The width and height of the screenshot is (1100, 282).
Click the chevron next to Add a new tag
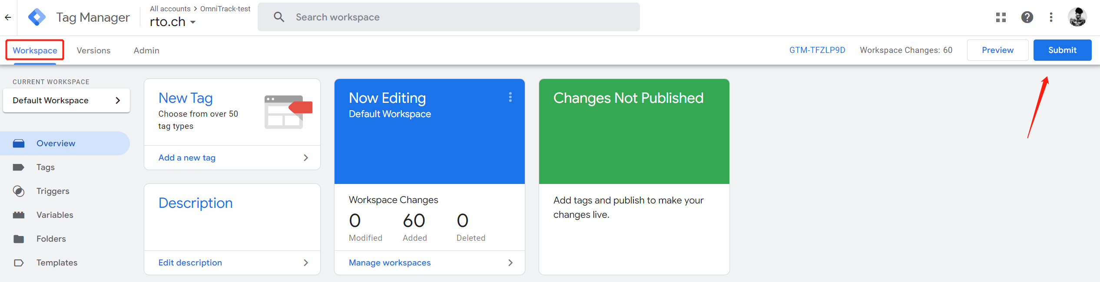(306, 158)
